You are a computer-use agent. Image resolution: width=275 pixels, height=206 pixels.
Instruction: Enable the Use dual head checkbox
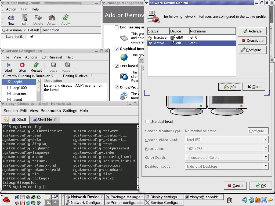click(147, 122)
